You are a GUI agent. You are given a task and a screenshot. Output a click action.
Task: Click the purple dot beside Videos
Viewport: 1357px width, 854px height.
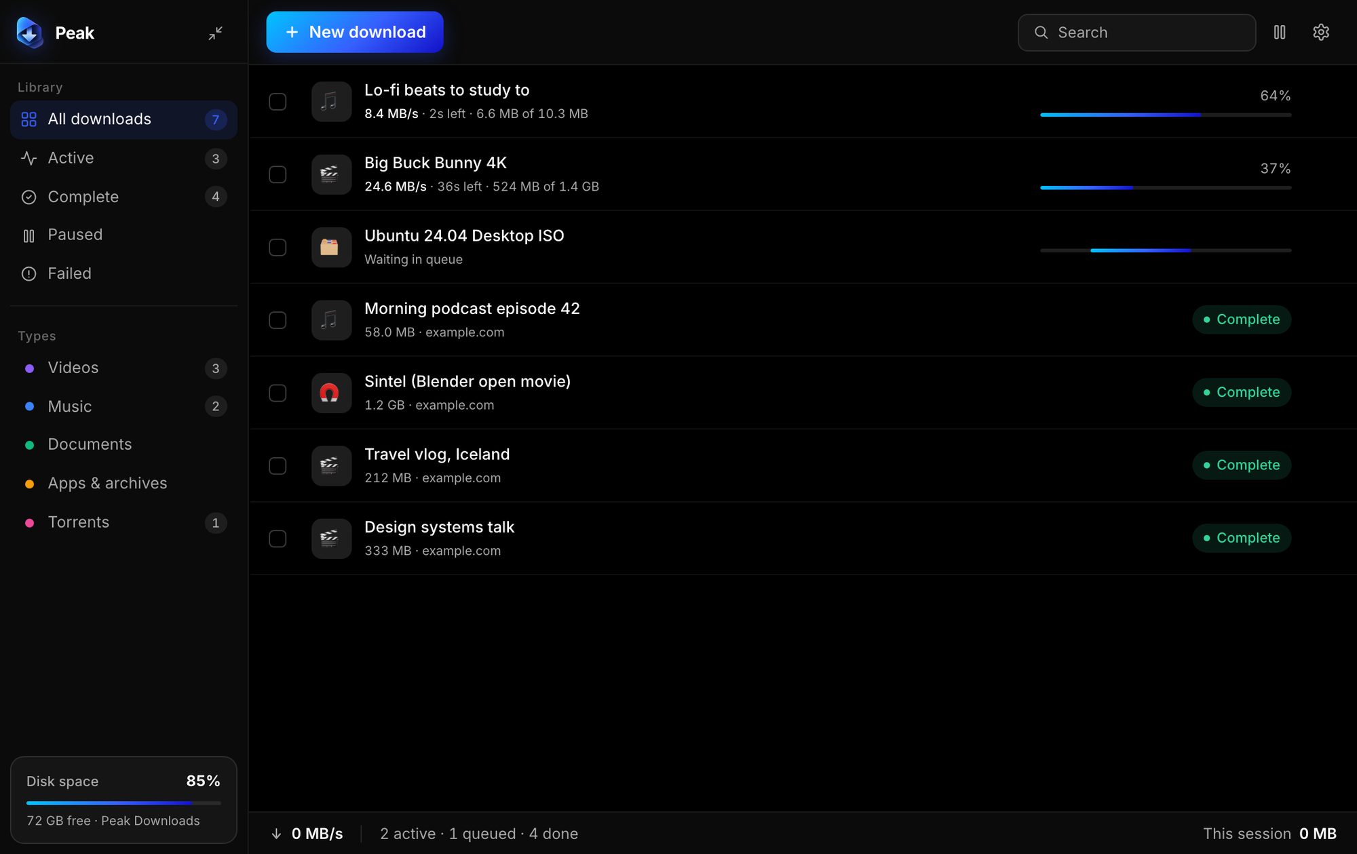(29, 368)
